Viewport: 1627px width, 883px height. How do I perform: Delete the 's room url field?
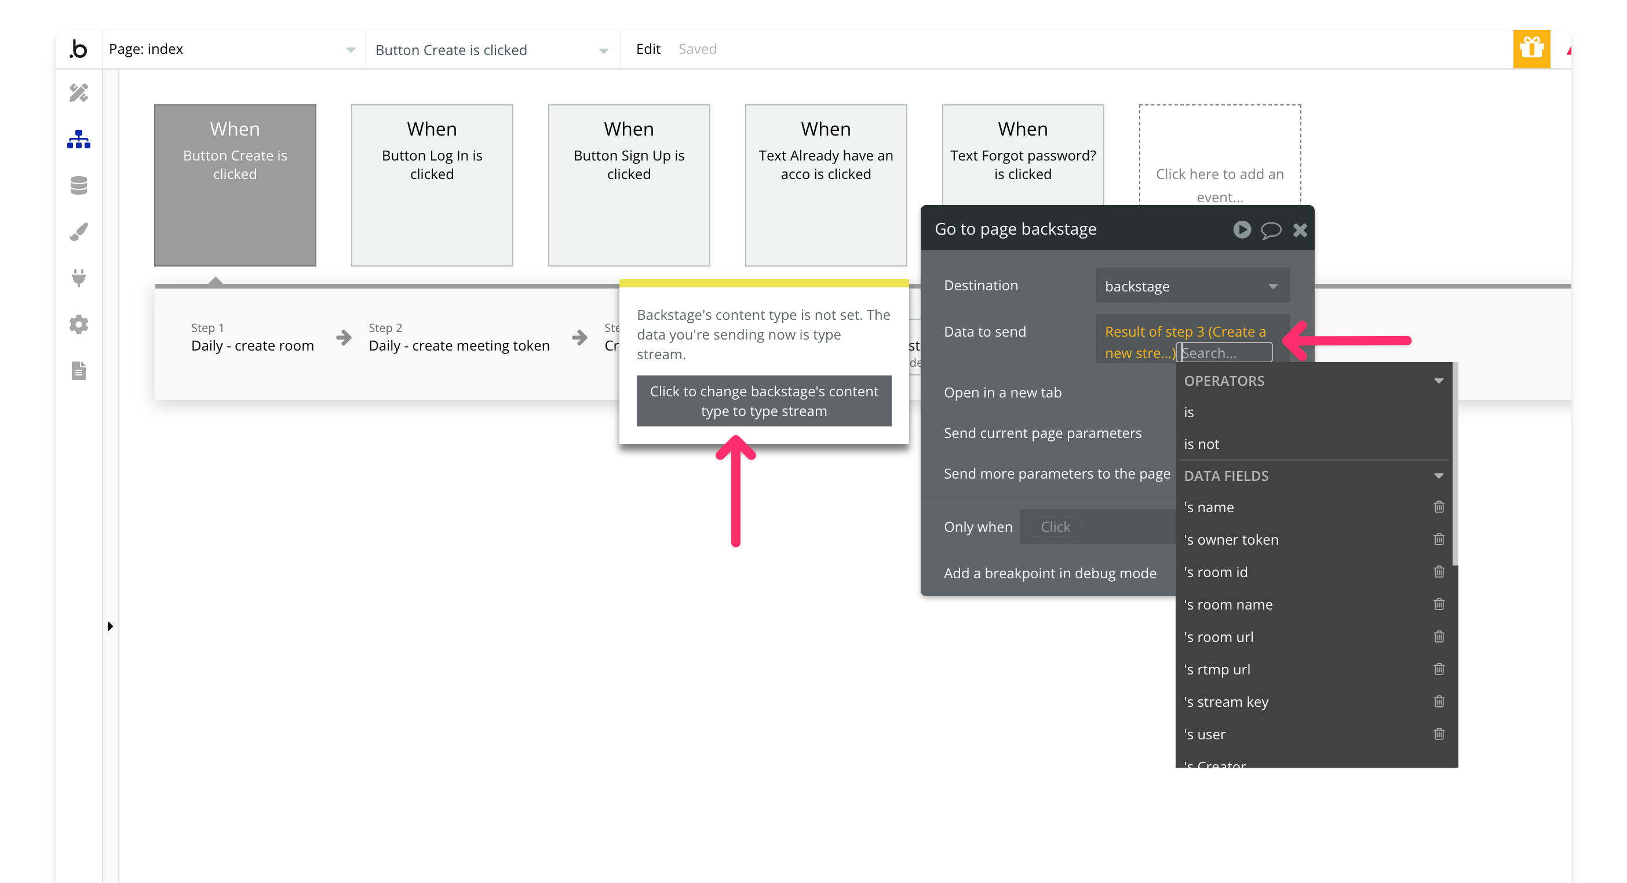pos(1439,637)
